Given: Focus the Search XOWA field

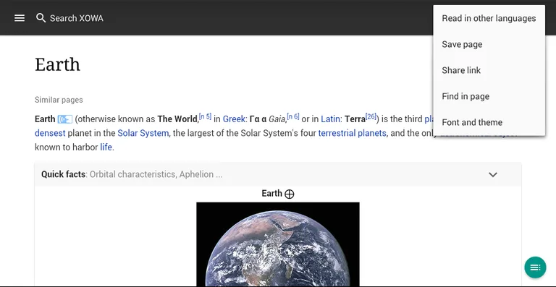Looking at the screenshot, I should 77,18.
